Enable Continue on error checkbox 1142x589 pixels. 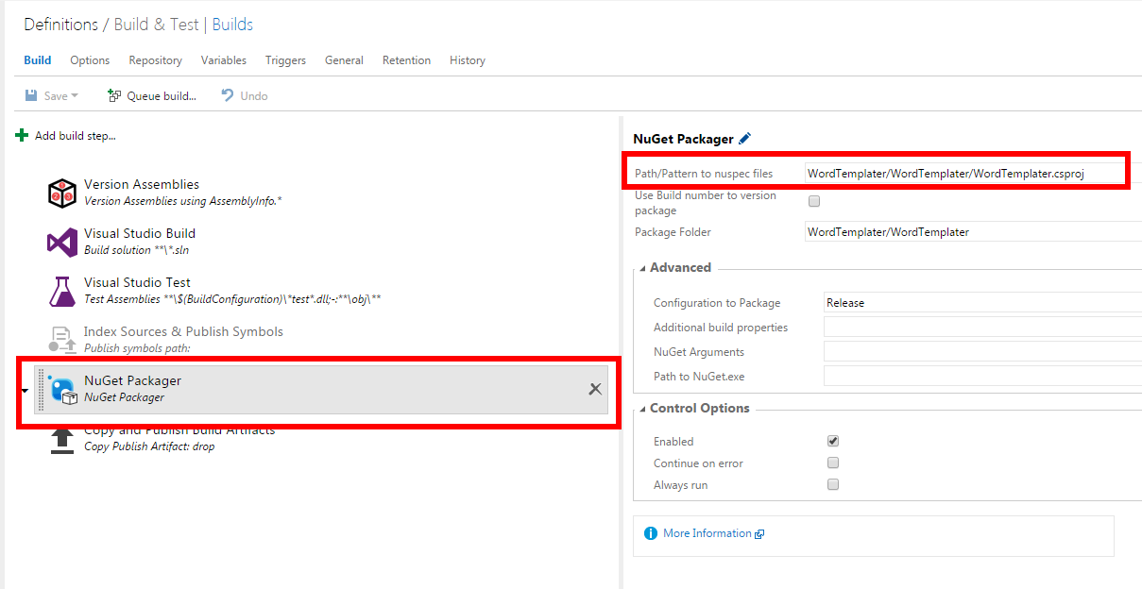pyautogui.click(x=833, y=463)
